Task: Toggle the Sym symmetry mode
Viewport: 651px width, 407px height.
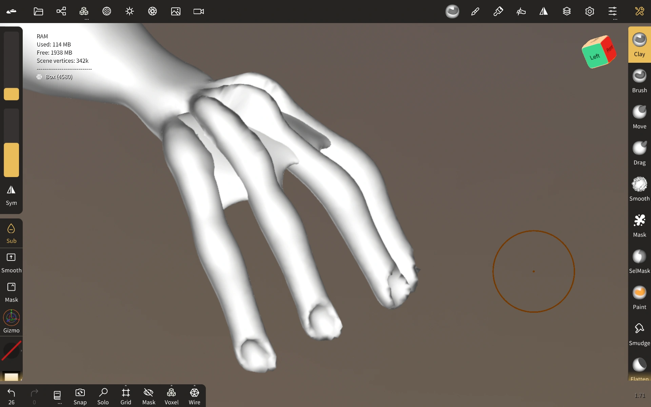Action: click(x=11, y=195)
